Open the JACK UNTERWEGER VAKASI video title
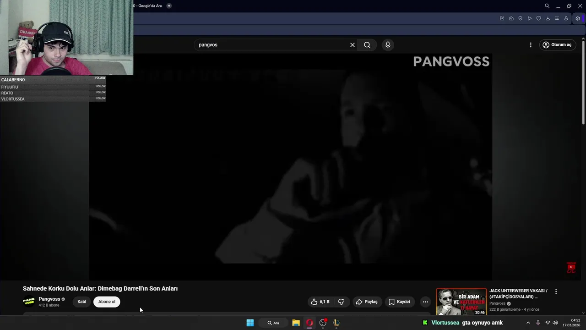Screen dimensions: 586x330 click(x=518, y=293)
